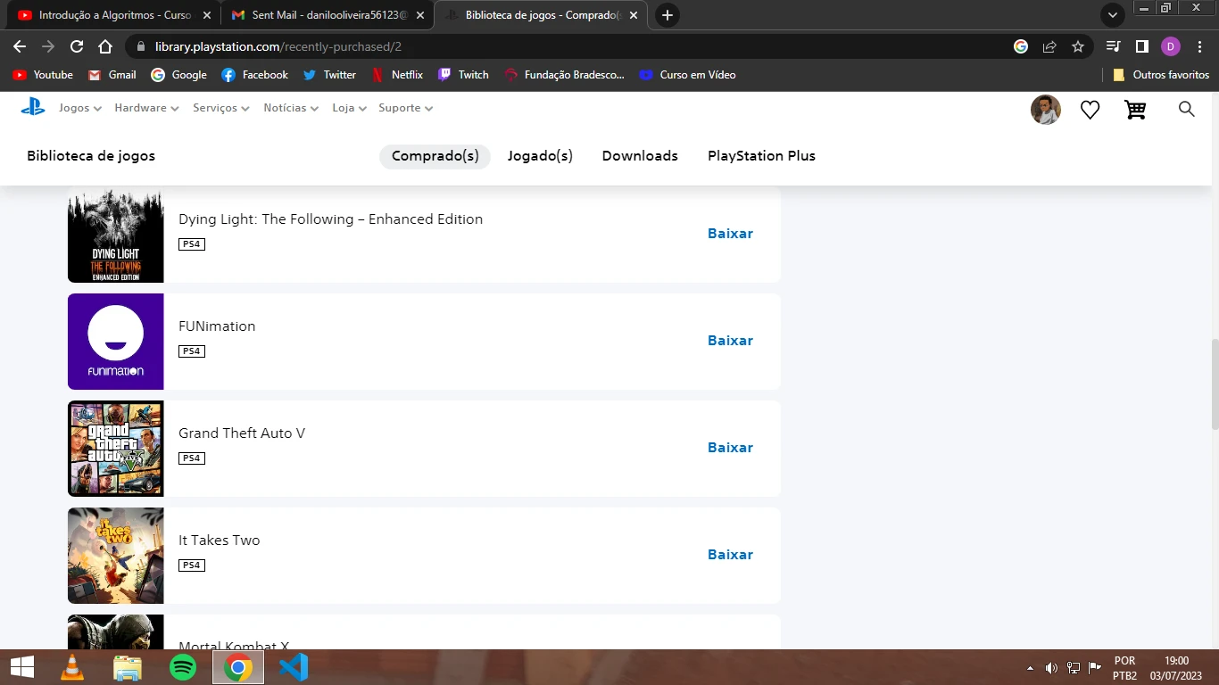Switch to PlayStation Plus tab
1219x685 pixels.
pyautogui.click(x=761, y=156)
